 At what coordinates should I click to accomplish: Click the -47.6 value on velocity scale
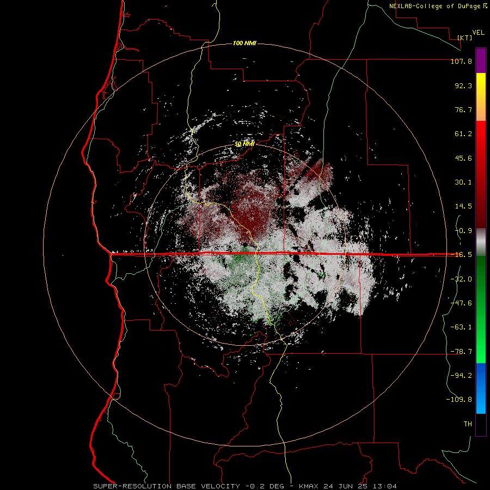[x=461, y=303]
